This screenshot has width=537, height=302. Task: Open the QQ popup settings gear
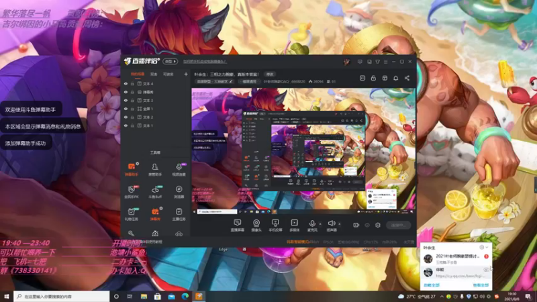click(481, 247)
